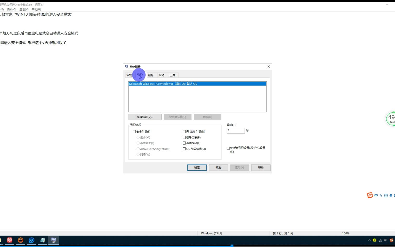Open System Configuration from the taskbar icon
Viewport: 395px width, 247px height.
[x=54, y=240]
